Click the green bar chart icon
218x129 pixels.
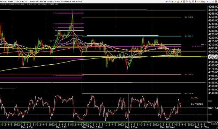pyautogui.click(x=178, y=1)
